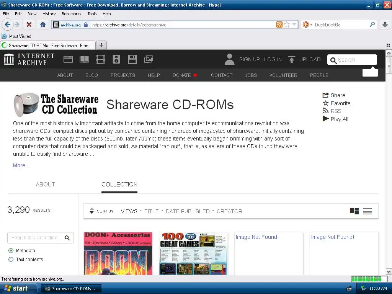Image resolution: width=392 pixels, height=294 pixels.
Task: Click SIGN UP link
Action: coord(250,59)
